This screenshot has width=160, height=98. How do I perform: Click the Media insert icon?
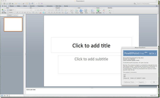click(x=86, y=11)
